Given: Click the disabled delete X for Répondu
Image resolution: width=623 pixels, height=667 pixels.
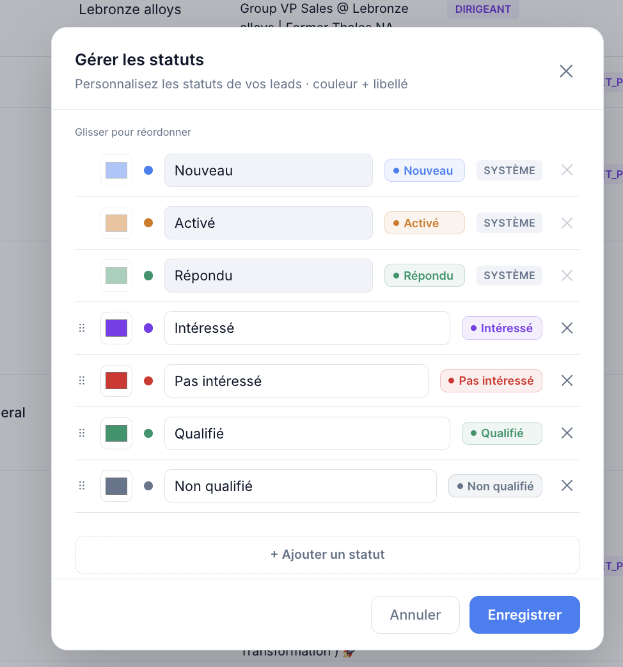Looking at the screenshot, I should 567,276.
